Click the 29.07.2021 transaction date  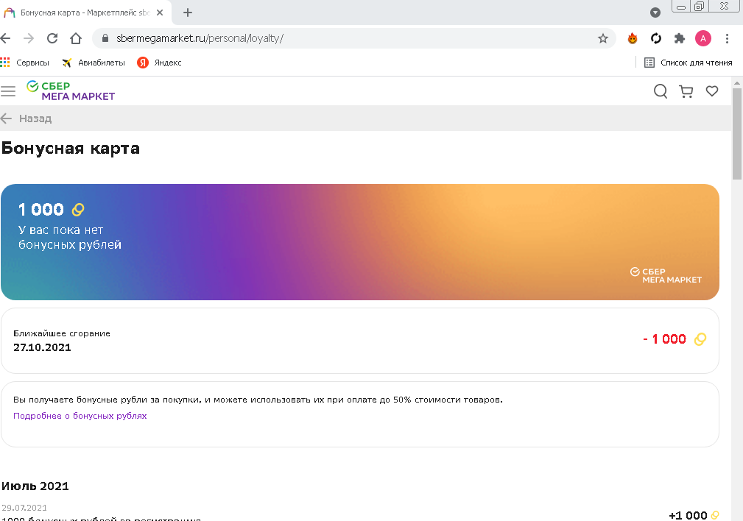24,508
